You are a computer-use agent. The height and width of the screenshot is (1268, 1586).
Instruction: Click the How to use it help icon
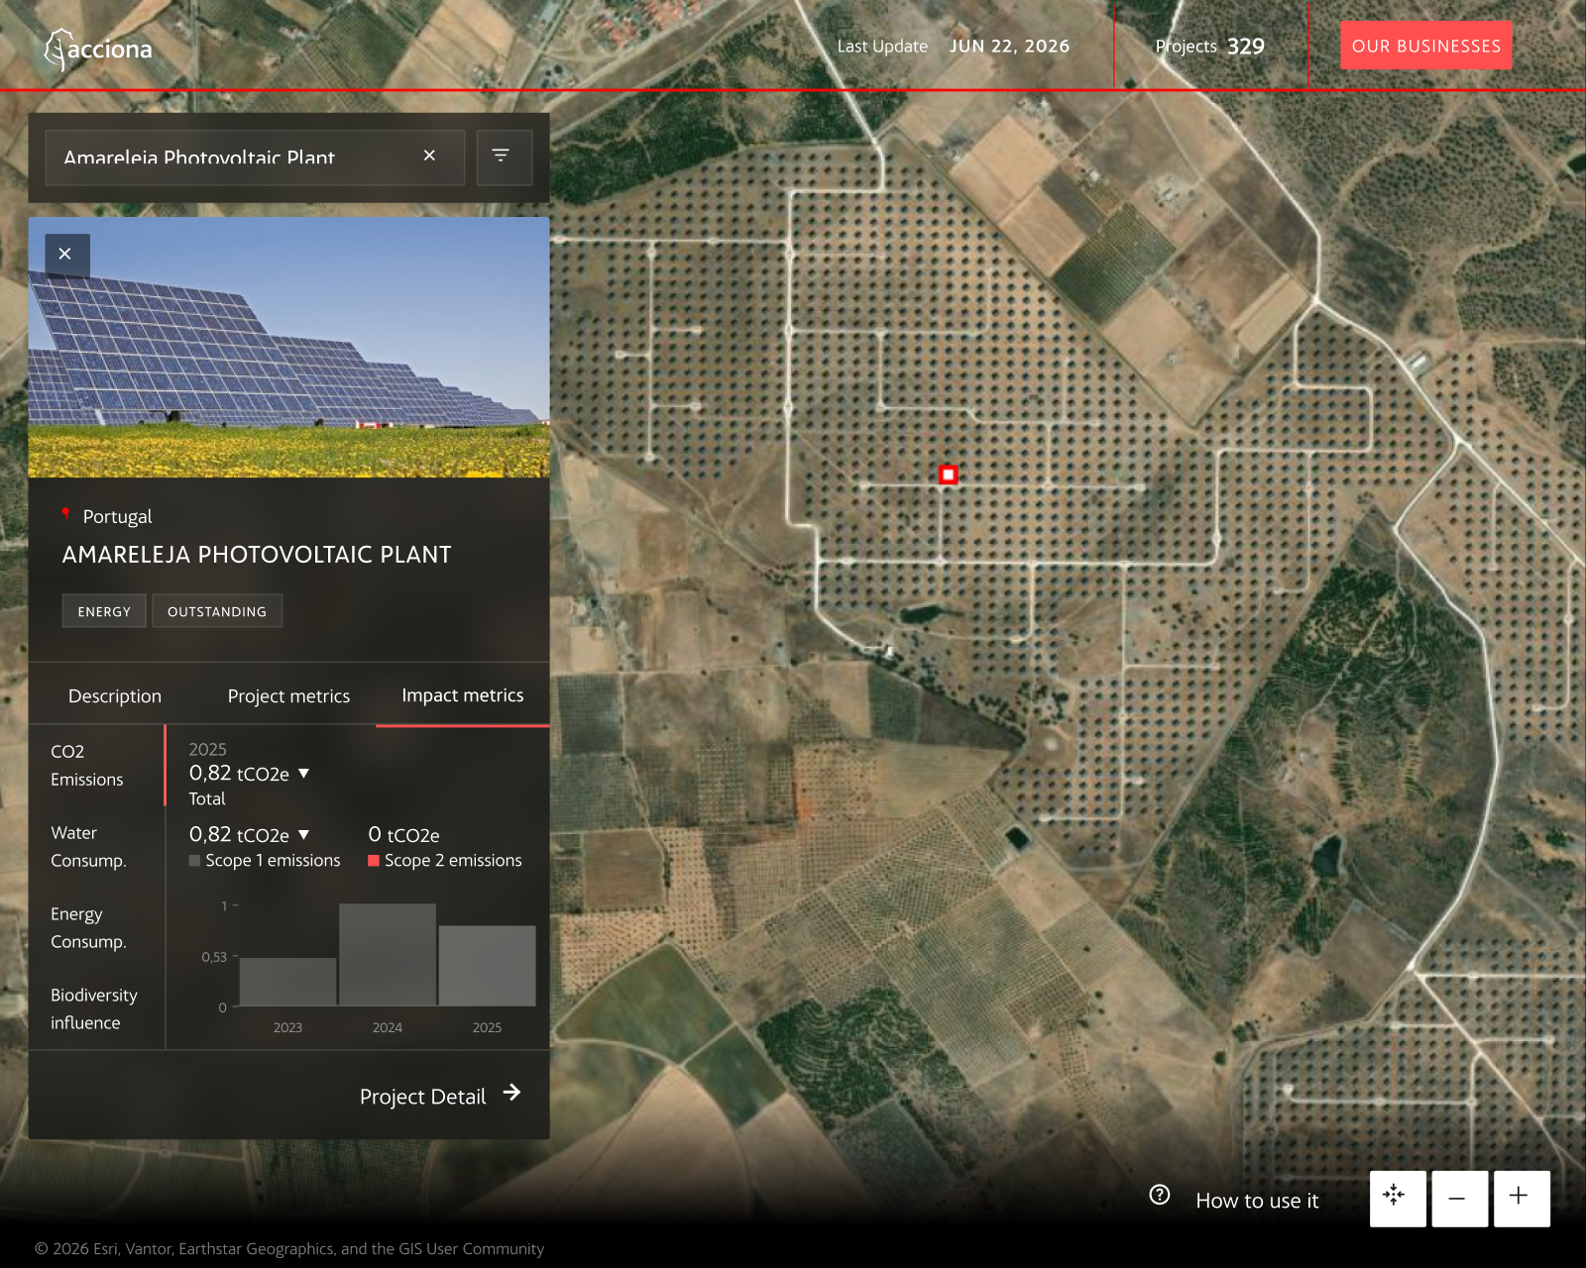pyautogui.click(x=1160, y=1195)
